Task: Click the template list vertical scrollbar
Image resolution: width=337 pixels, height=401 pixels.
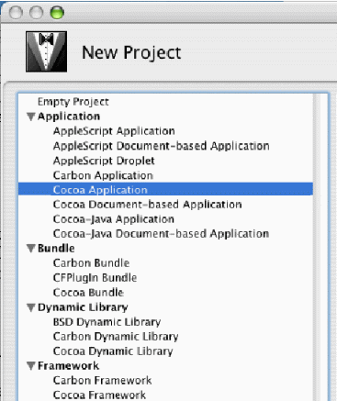Action: (x=320, y=247)
